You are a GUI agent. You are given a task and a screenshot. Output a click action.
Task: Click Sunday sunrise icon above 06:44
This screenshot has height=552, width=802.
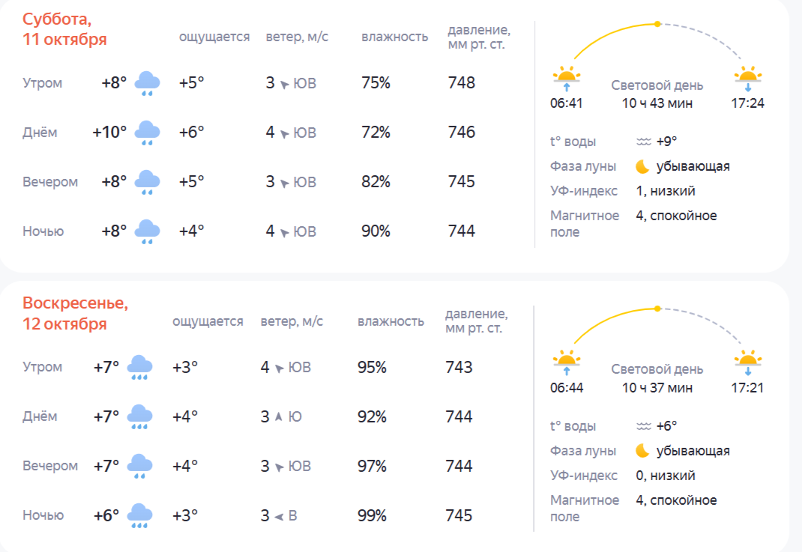567,363
